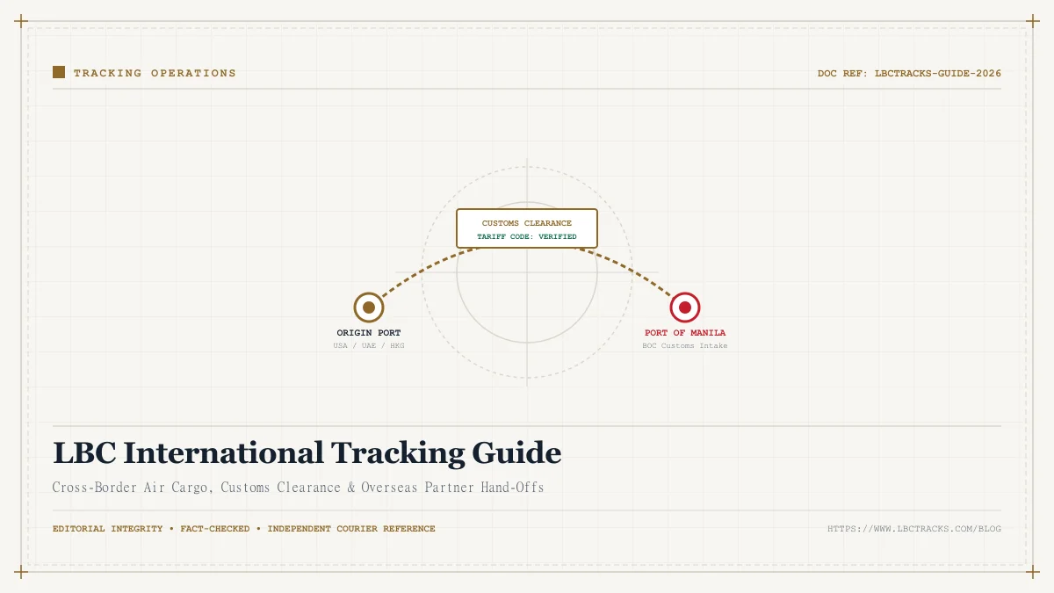Click the 'USA / UAE / HKG' caption

click(369, 346)
